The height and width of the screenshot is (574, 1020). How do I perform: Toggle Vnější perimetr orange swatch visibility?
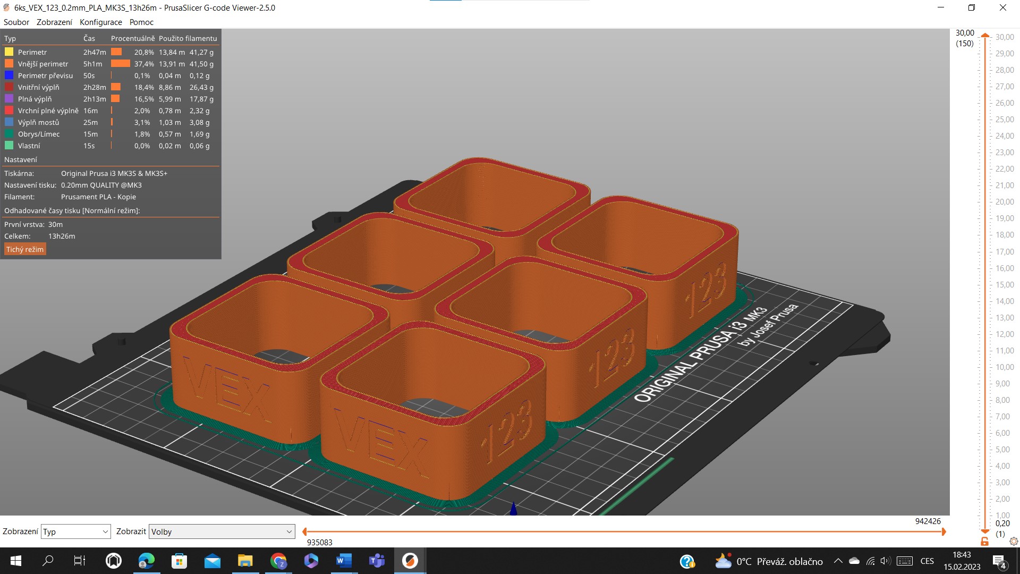[9, 64]
